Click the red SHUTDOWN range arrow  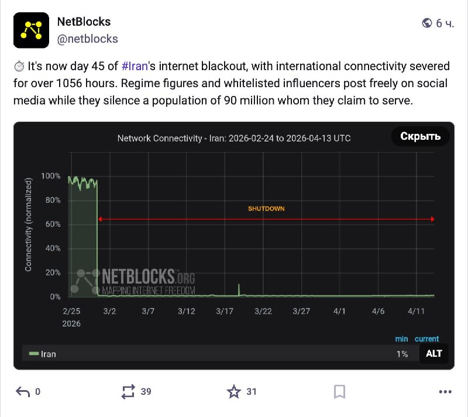click(266, 219)
